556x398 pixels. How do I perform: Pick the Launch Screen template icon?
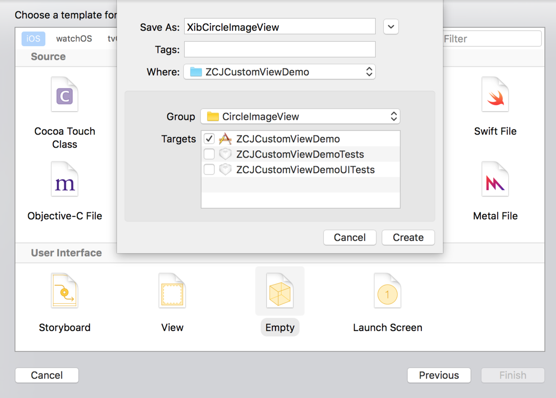coord(387,291)
